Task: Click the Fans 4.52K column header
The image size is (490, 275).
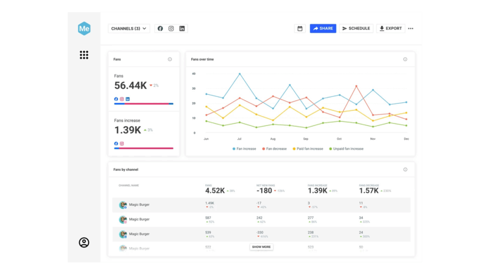Action: [x=220, y=189]
